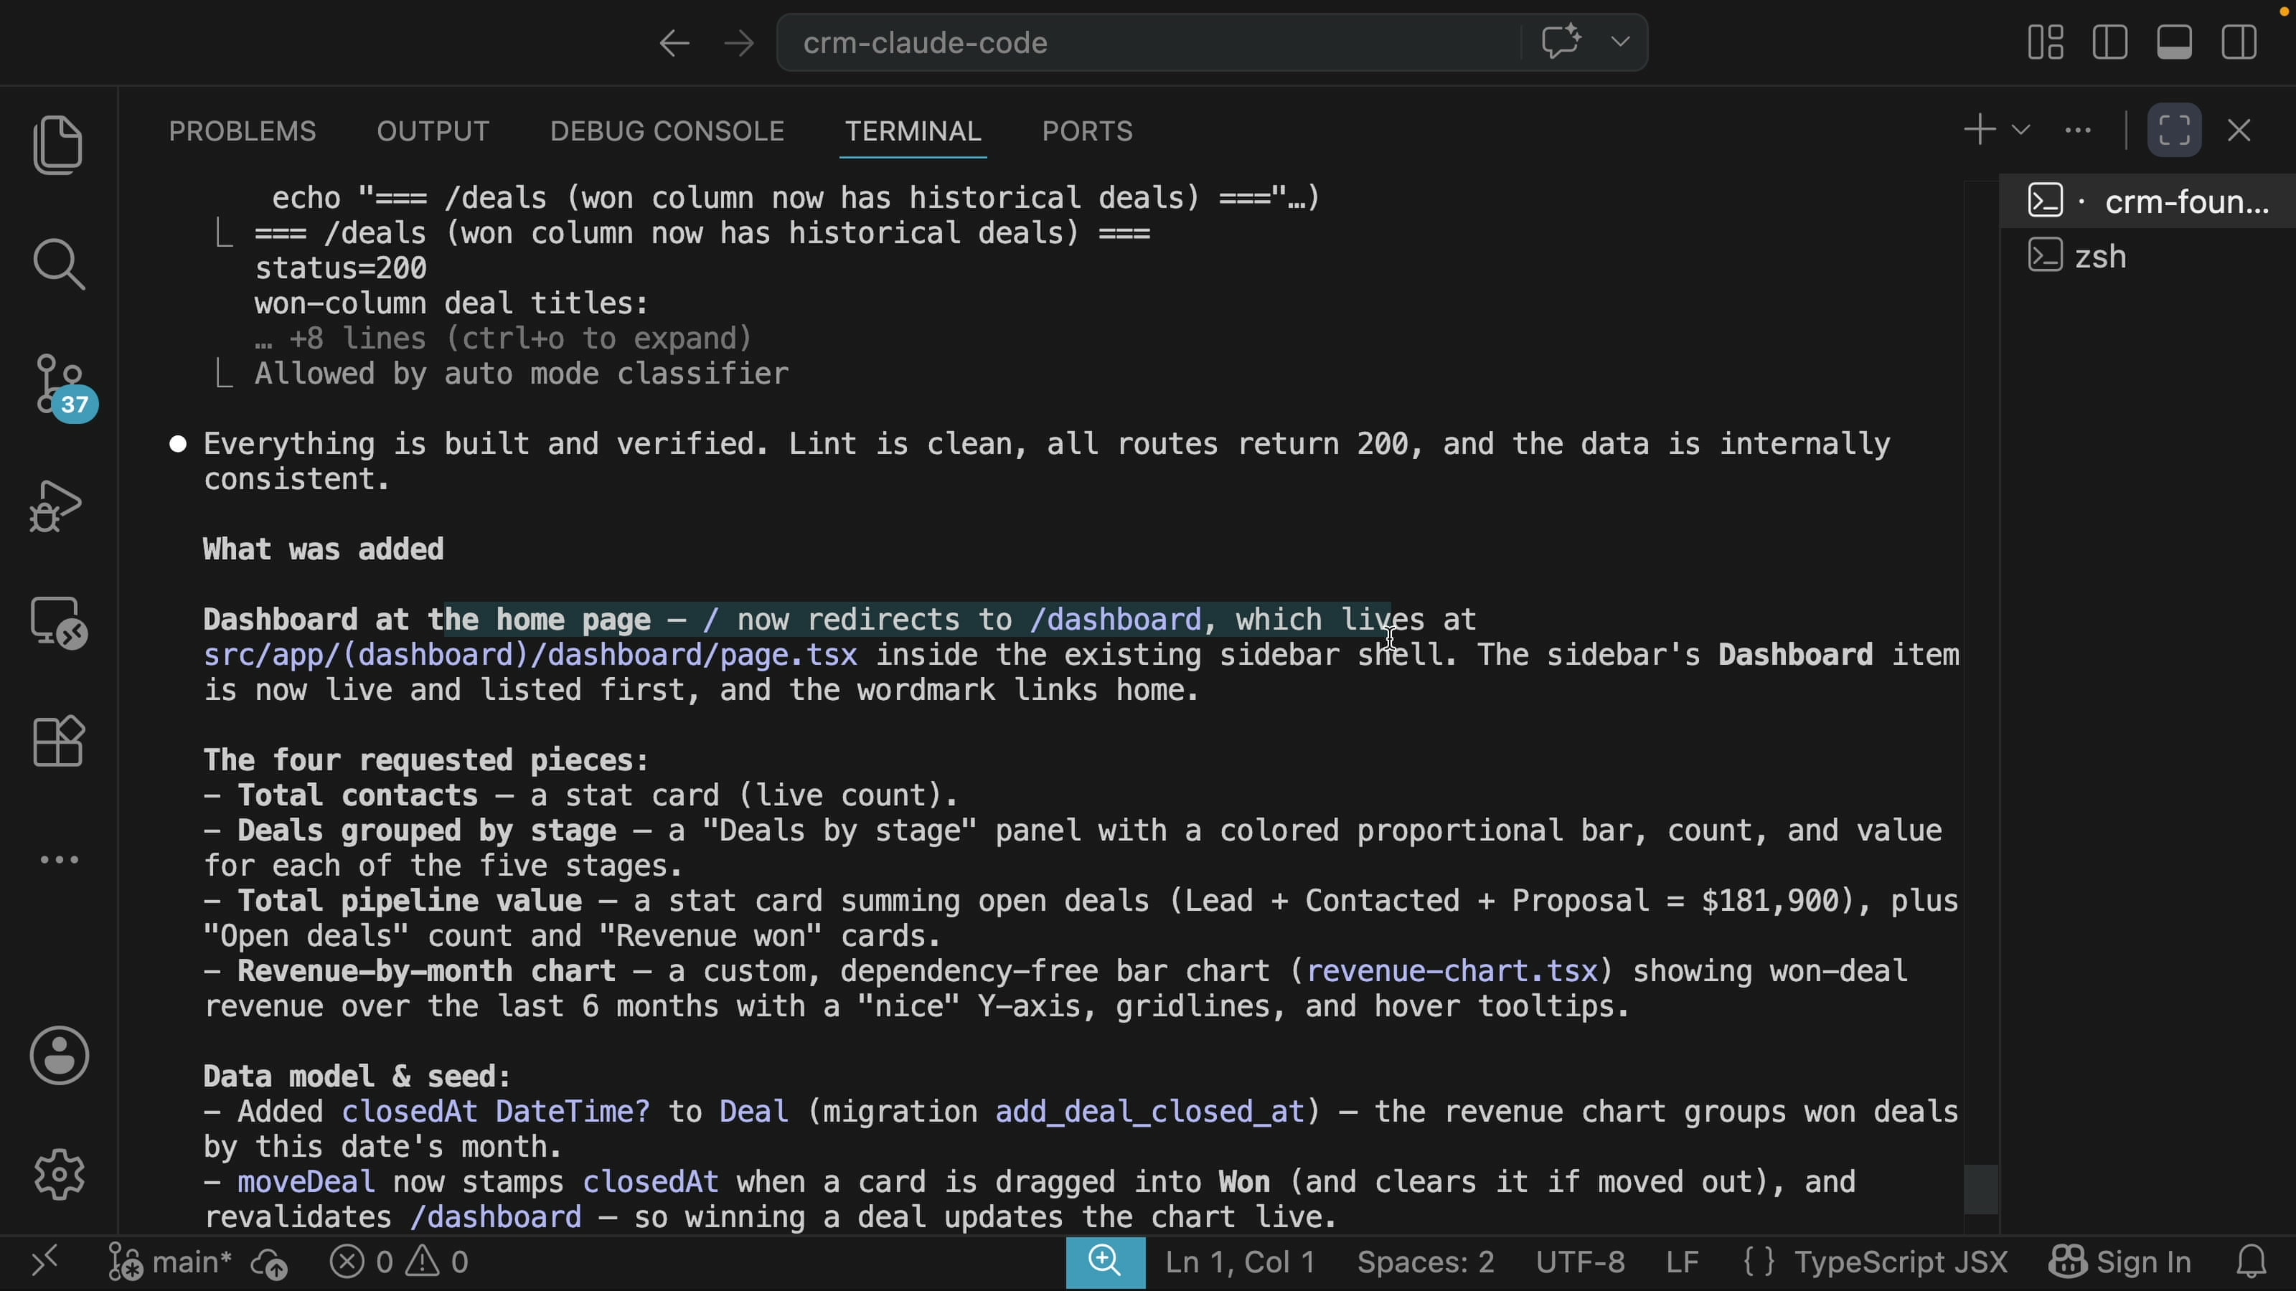Close the terminal panel
Screen dimensions: 2296x1291
click(2239, 130)
